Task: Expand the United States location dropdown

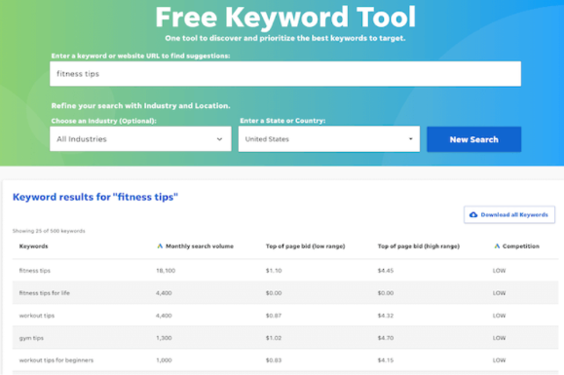Action: click(x=329, y=138)
